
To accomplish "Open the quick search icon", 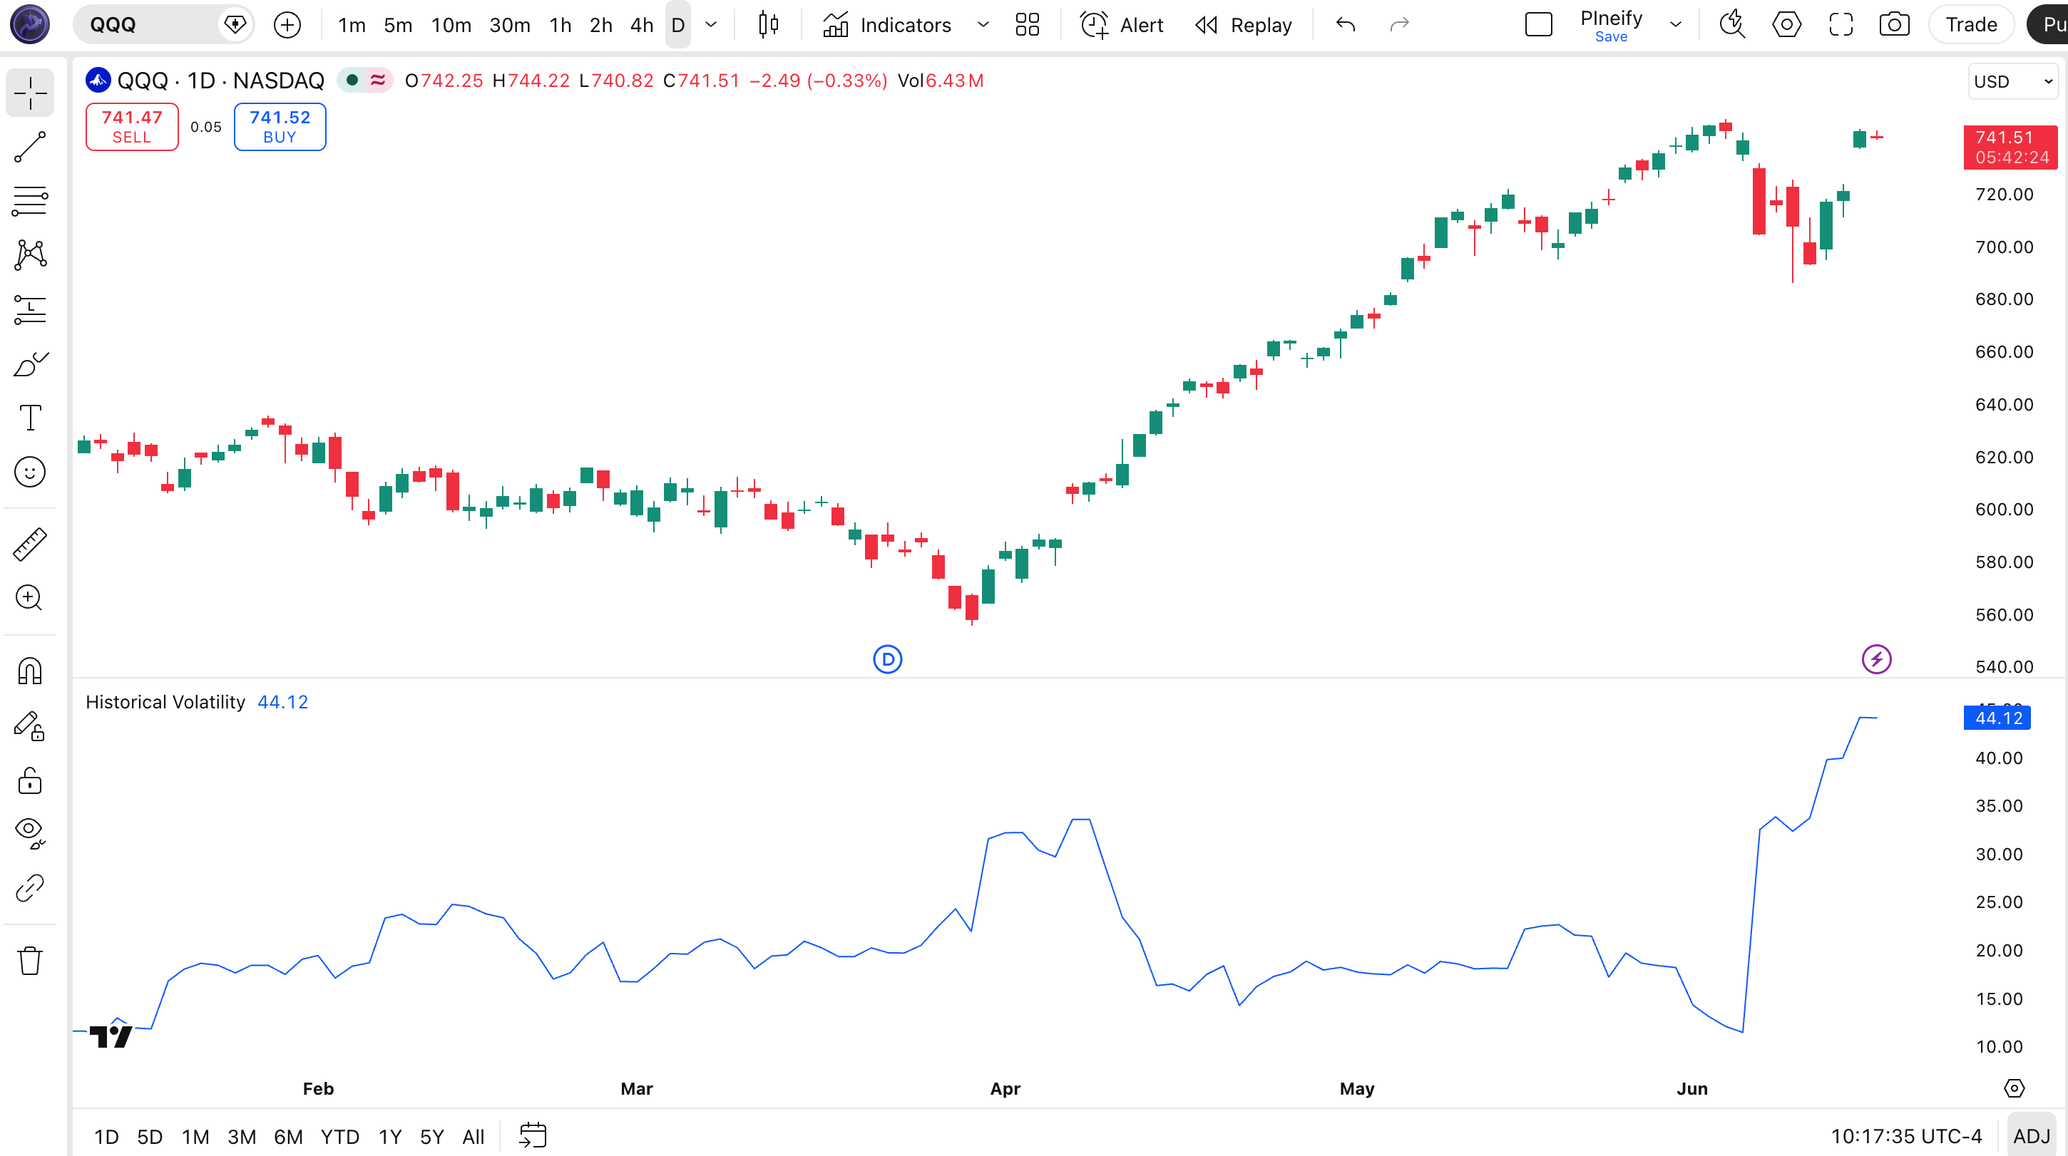I will tap(1731, 25).
